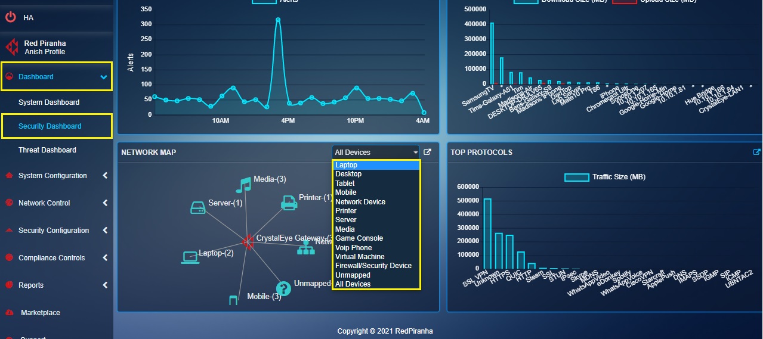763x339 pixels.
Task: Open Top Protocols in a new window
Action: [x=757, y=152]
